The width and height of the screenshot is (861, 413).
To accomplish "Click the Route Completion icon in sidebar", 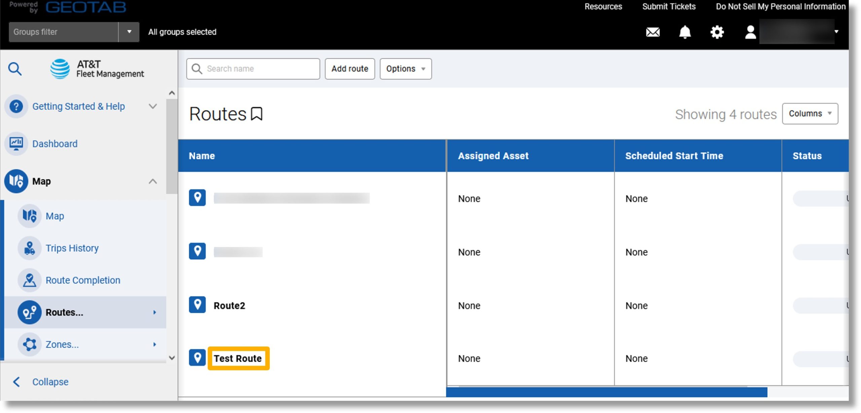I will pyautogui.click(x=29, y=280).
